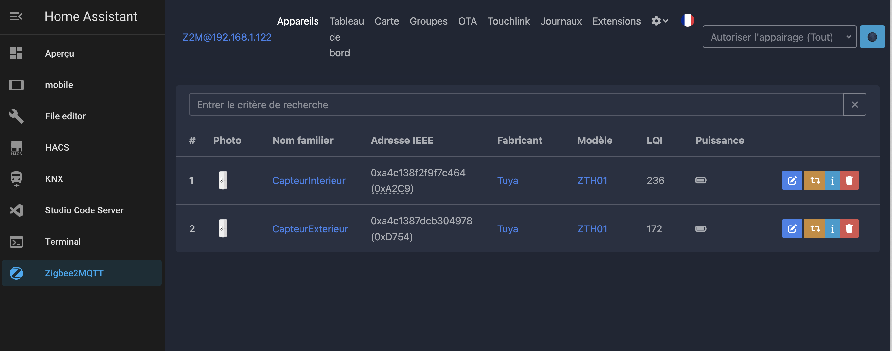The height and width of the screenshot is (351, 892).
Task: Open the Tableau de bord tab
Action: coord(346,37)
